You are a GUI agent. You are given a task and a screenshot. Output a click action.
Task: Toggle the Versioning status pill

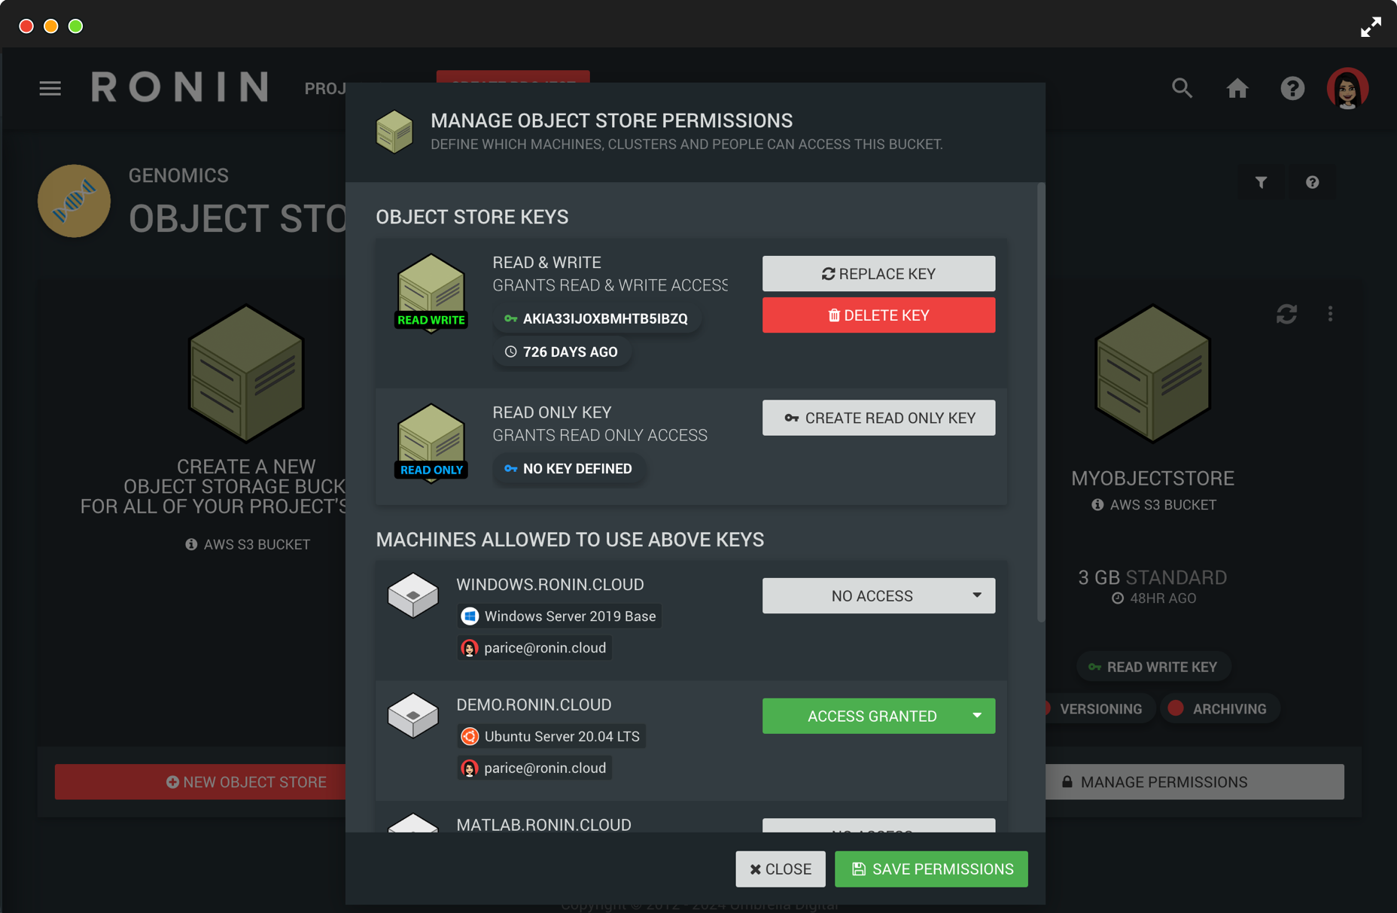tap(1100, 709)
